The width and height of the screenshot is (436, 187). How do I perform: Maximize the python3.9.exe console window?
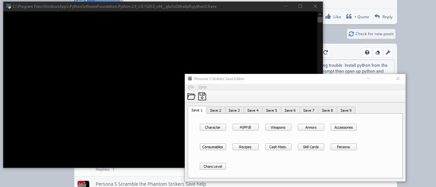300,6
